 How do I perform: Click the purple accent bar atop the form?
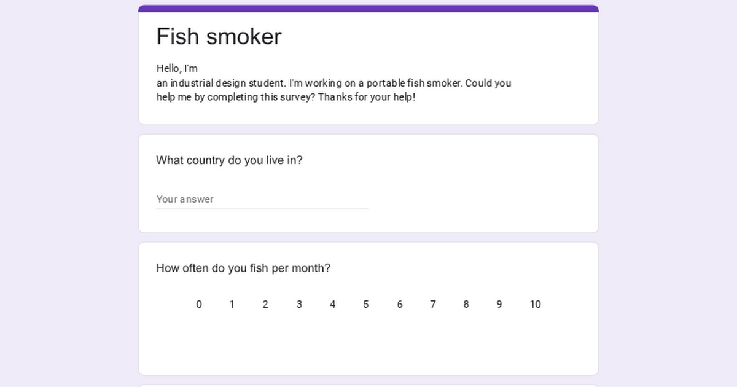point(368,9)
